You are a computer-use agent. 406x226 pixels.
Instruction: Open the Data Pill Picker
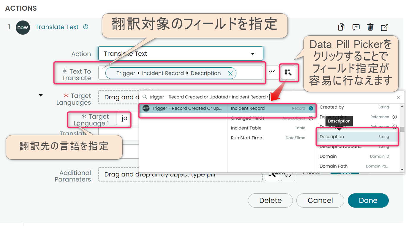[288, 73]
